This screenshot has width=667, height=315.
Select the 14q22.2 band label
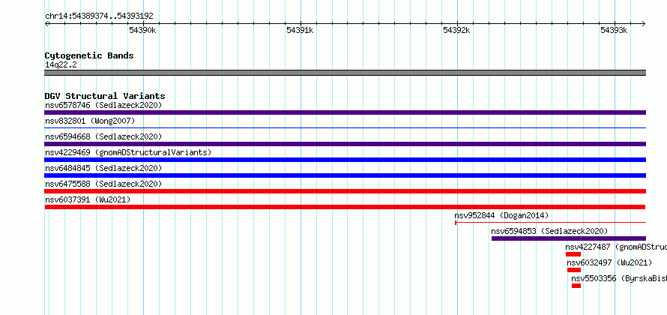coord(61,65)
